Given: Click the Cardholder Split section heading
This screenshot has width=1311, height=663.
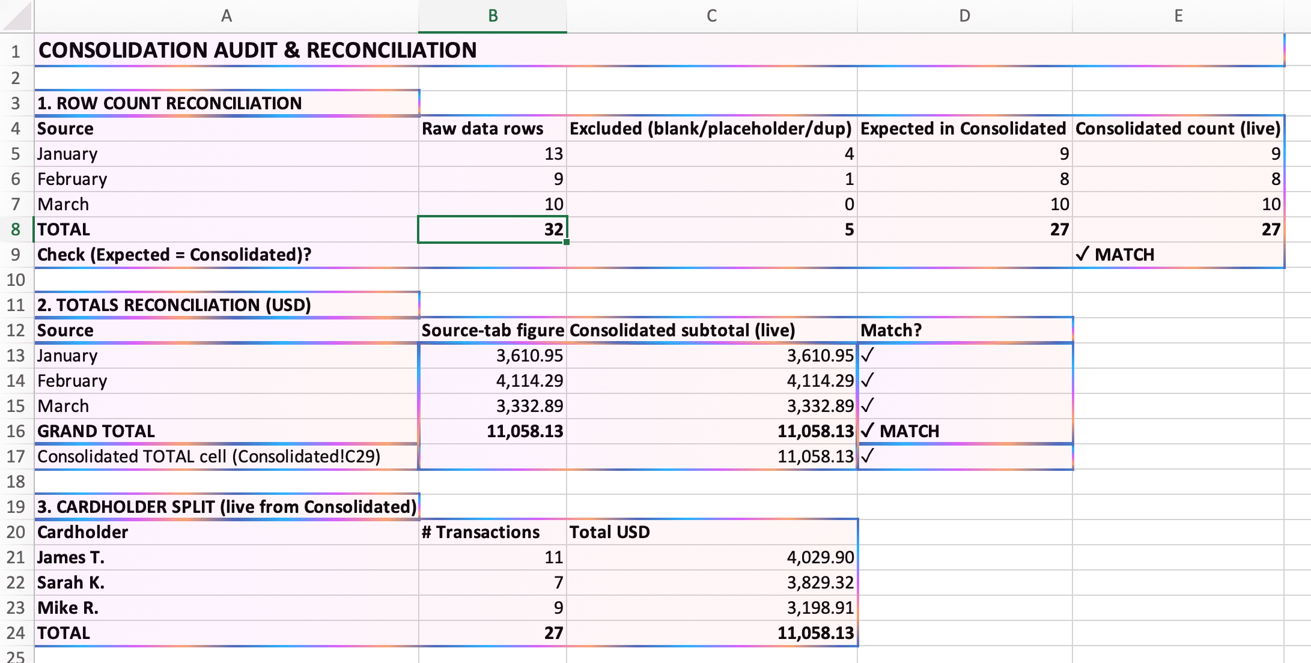Looking at the screenshot, I should tap(227, 507).
